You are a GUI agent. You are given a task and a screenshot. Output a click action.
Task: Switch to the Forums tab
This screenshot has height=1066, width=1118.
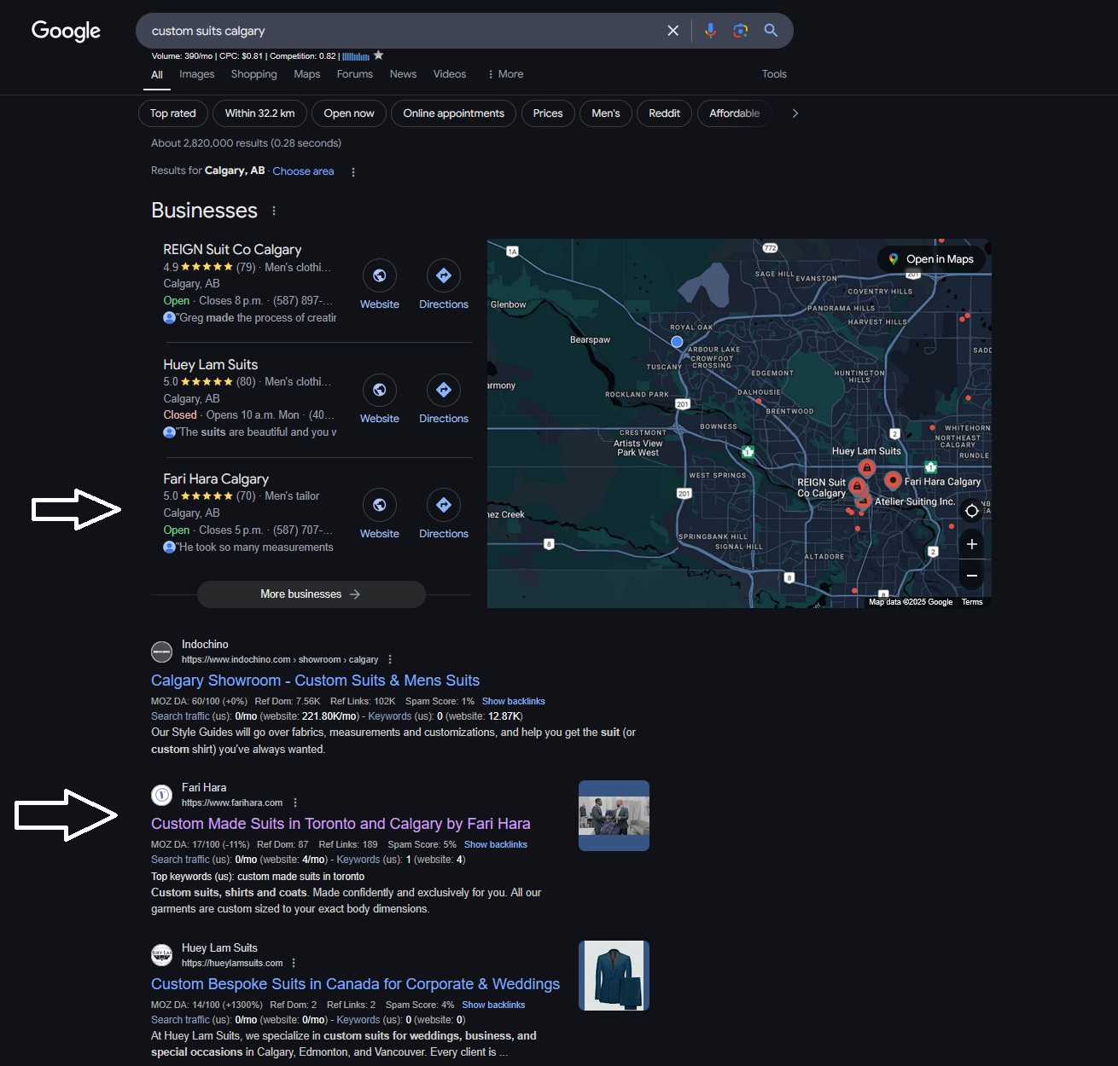pos(355,74)
